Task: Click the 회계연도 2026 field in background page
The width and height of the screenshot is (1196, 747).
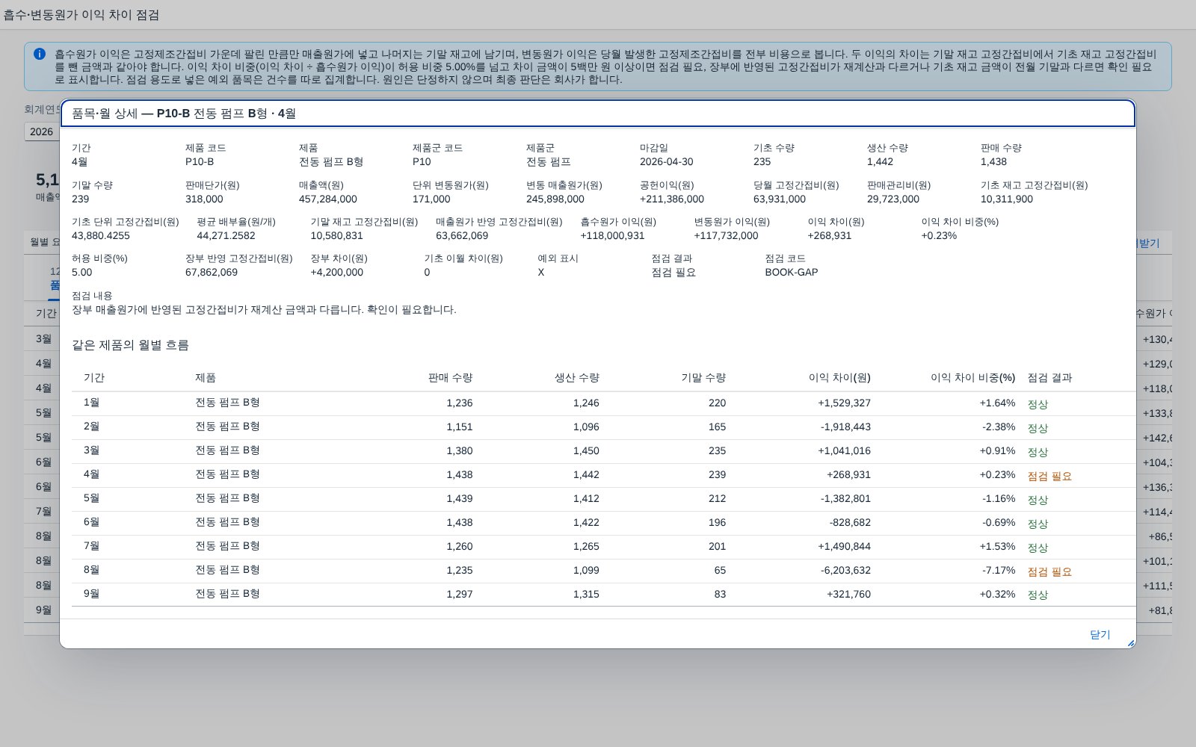Action: pyautogui.click(x=42, y=131)
